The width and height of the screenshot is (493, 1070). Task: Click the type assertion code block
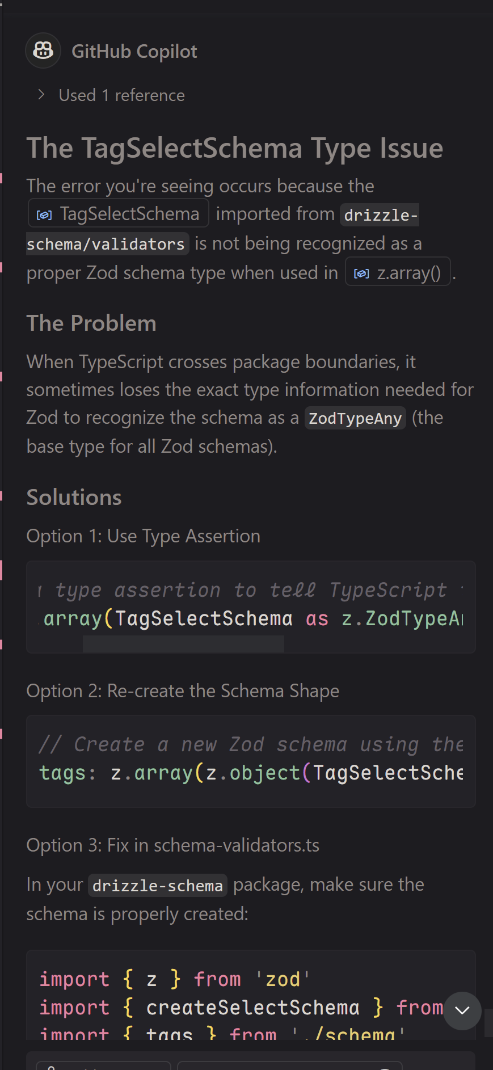(251, 604)
